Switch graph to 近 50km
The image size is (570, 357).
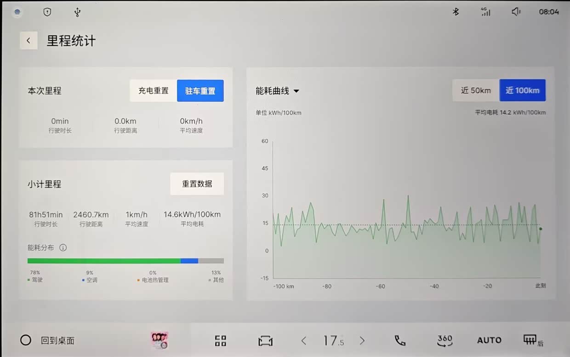(476, 90)
